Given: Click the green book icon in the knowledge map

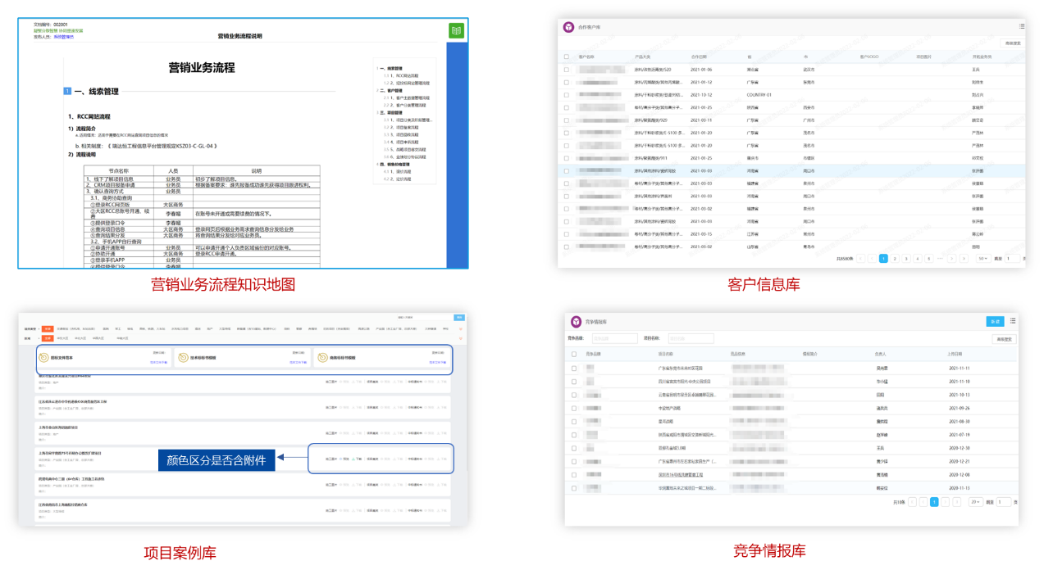Looking at the screenshot, I should pyautogui.click(x=456, y=30).
